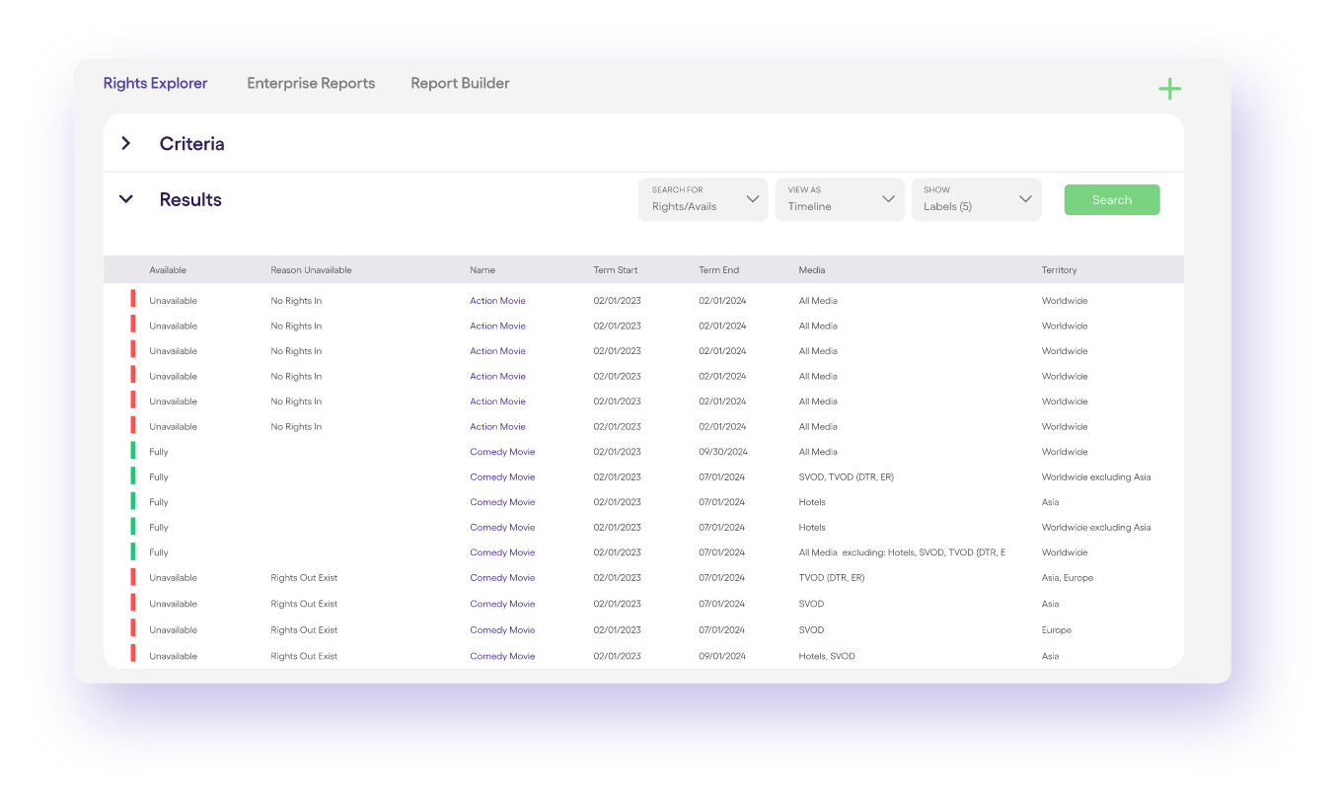Open the Report Builder tab
The height and width of the screenshot is (802, 1335).
click(460, 84)
